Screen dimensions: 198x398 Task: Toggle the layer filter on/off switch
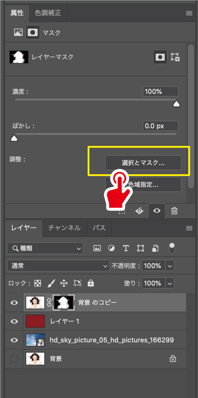coord(172,248)
